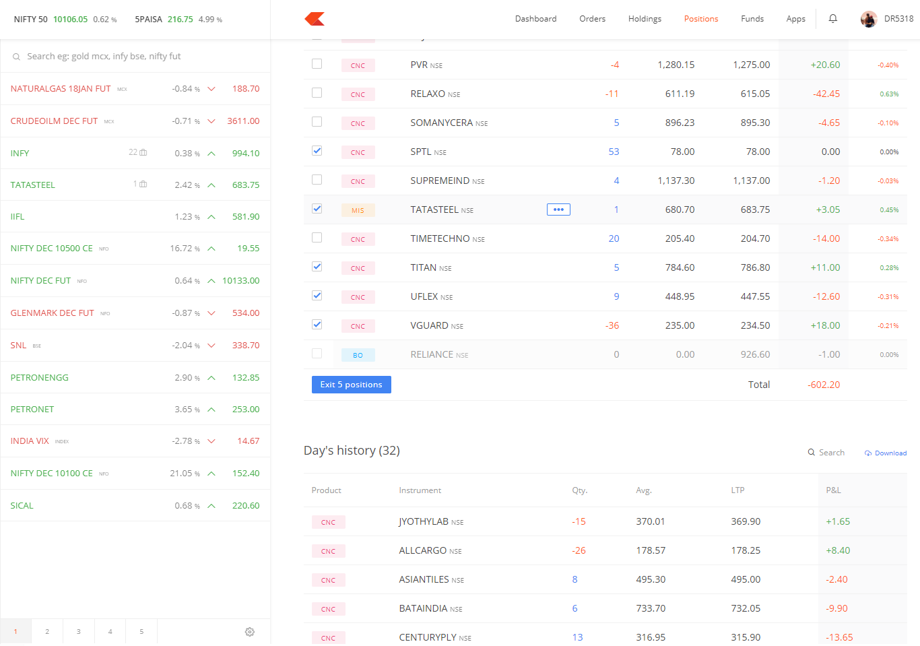Viewport: 920px width, 646px height.
Task: Click the MIS tag for TATASTEEL
Action: tap(358, 210)
